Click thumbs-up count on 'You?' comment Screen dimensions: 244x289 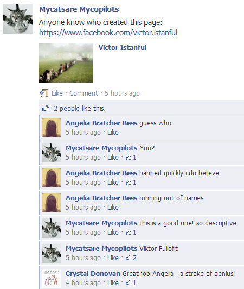pos(131,158)
